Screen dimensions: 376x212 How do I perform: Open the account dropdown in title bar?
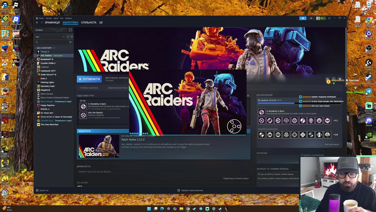click(321, 18)
